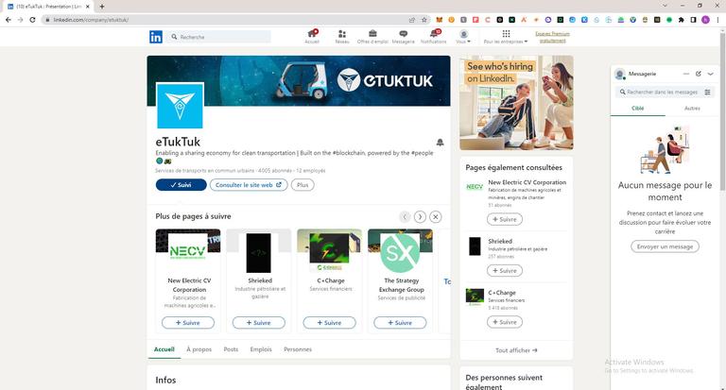Viewport: 726px width, 390px height.
Task: Open the Chrome profile avatar
Action: coord(705,20)
